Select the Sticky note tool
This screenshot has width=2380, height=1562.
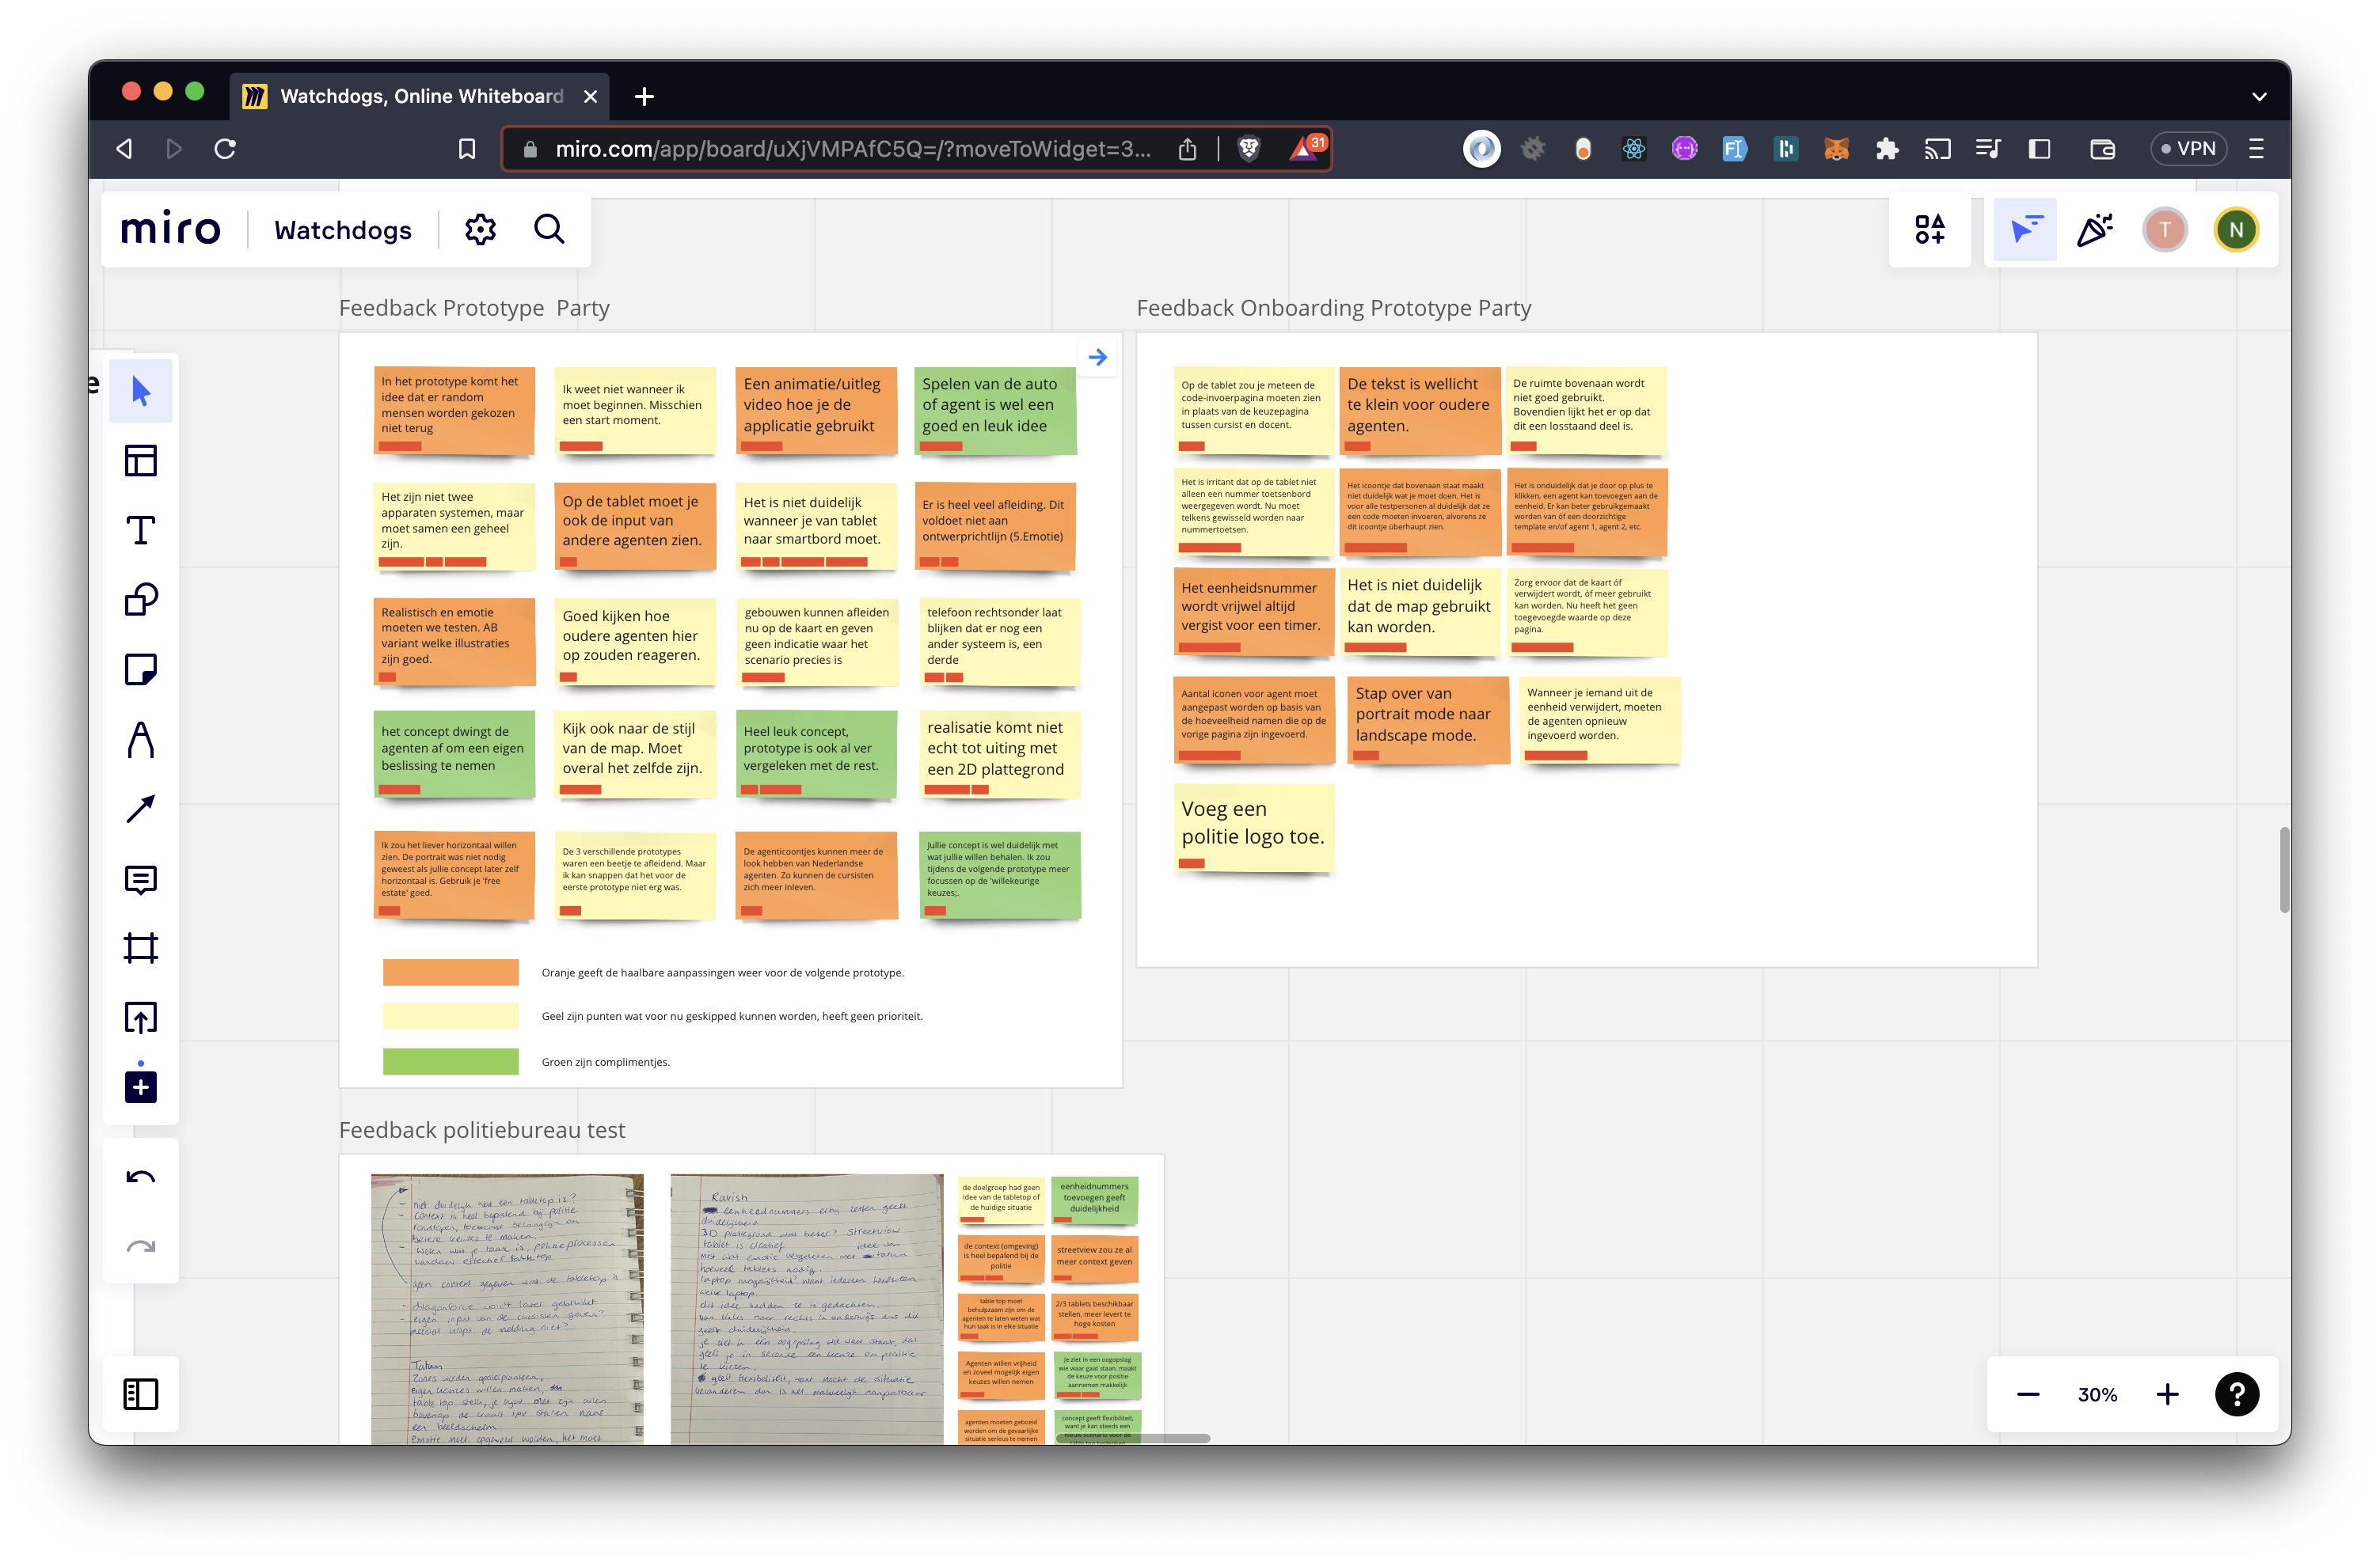click(x=140, y=669)
